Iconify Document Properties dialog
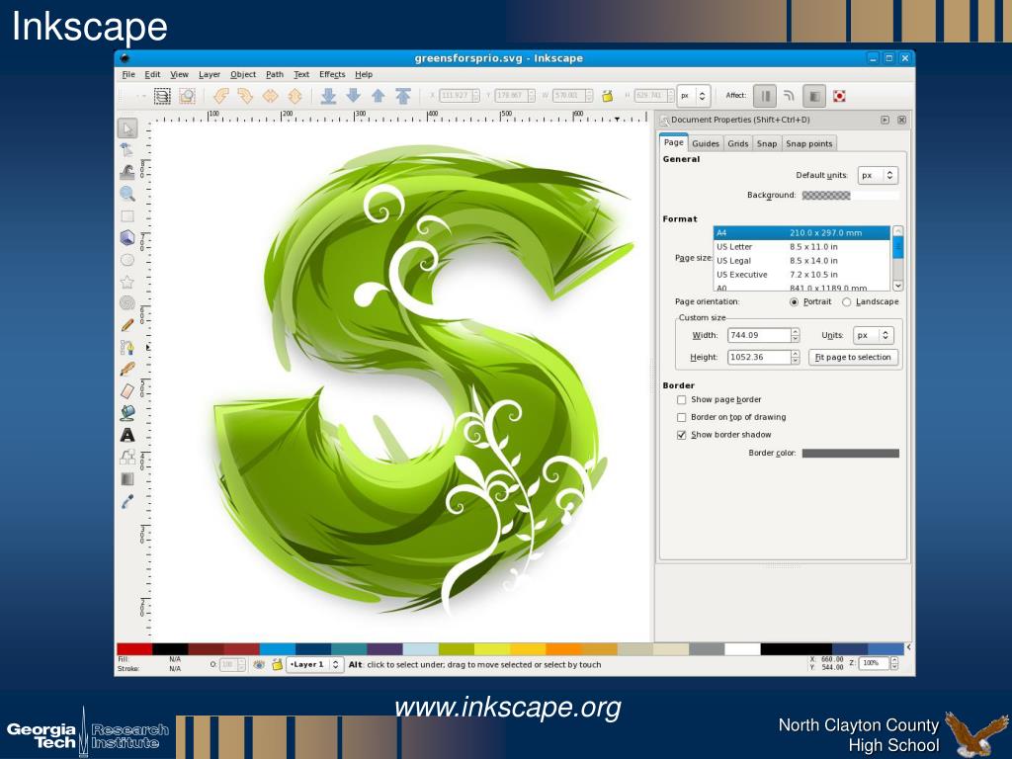Image resolution: width=1012 pixels, height=759 pixels. [885, 120]
